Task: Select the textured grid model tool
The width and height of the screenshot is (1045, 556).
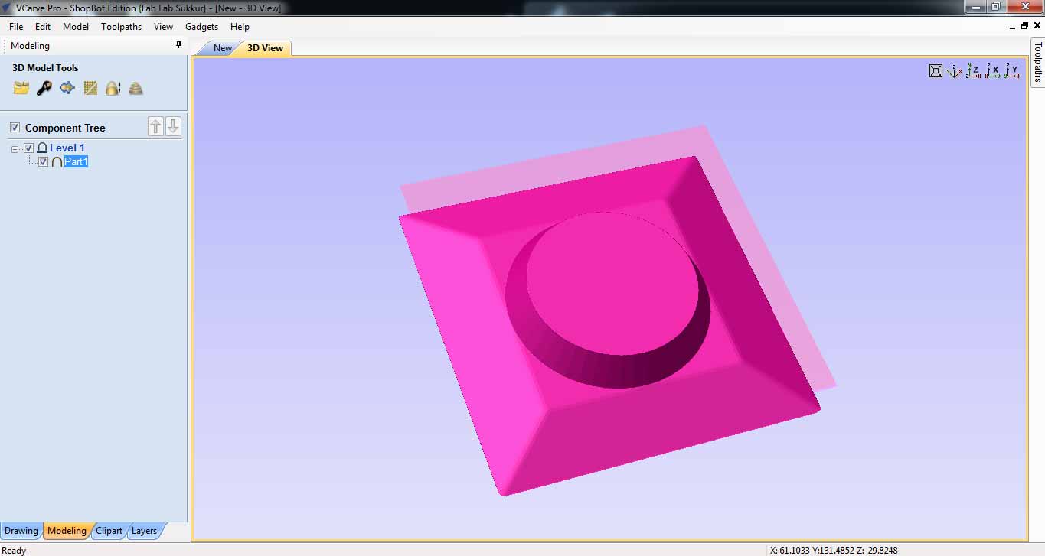Action: pos(90,88)
